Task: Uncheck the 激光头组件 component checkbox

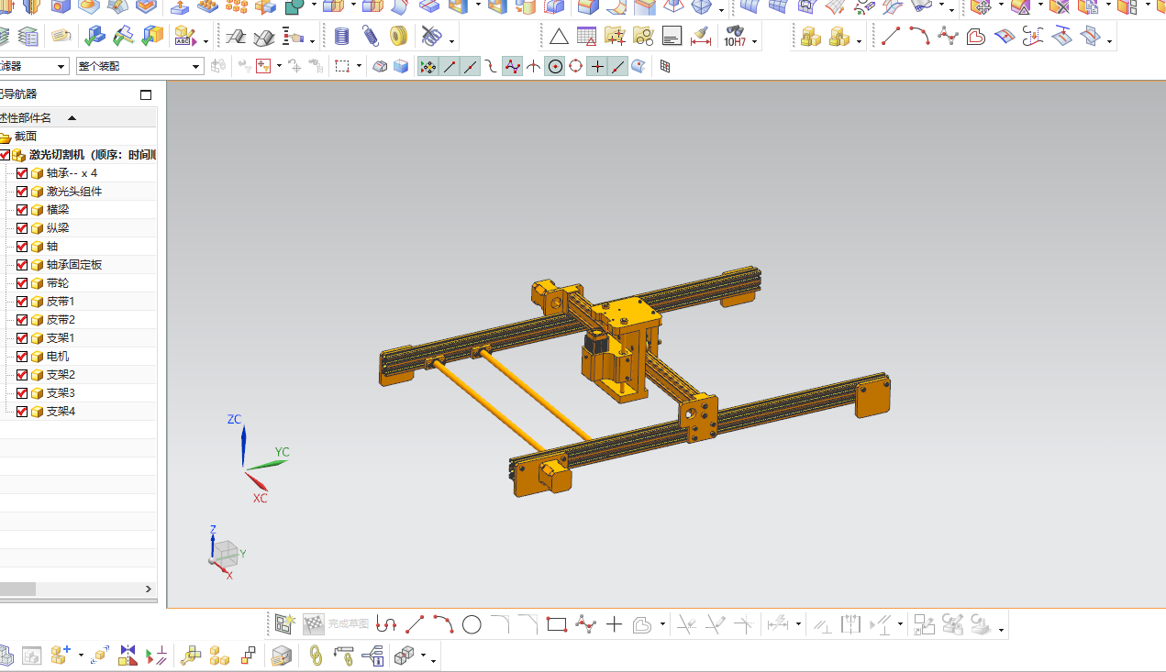Action: [22, 192]
